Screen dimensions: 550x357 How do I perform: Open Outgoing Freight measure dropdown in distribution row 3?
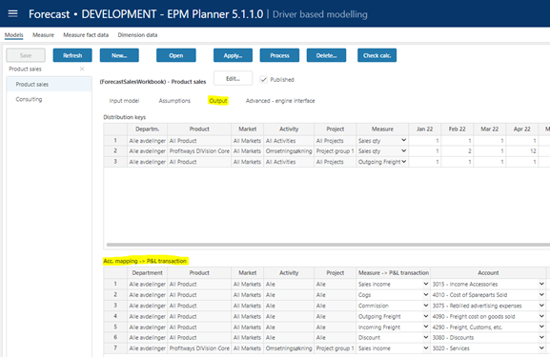(404, 162)
